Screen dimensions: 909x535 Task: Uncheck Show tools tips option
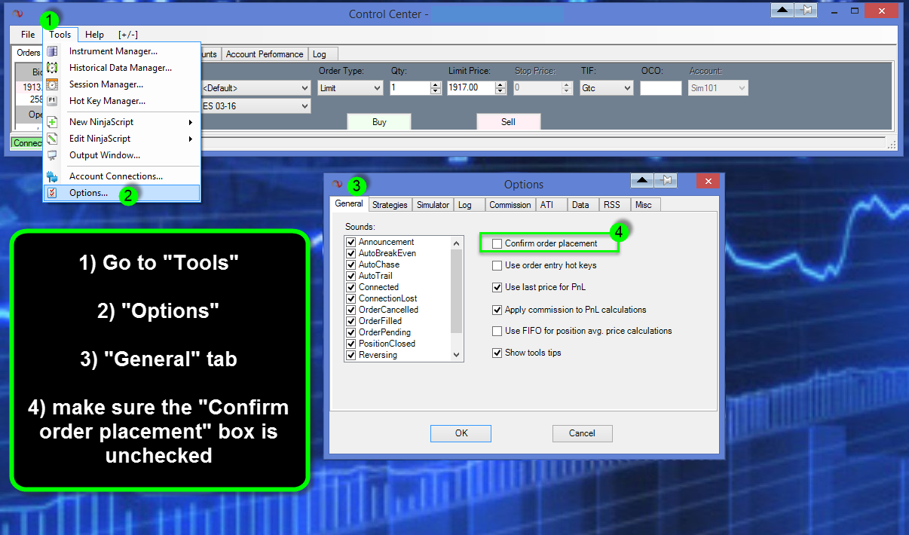pos(497,353)
